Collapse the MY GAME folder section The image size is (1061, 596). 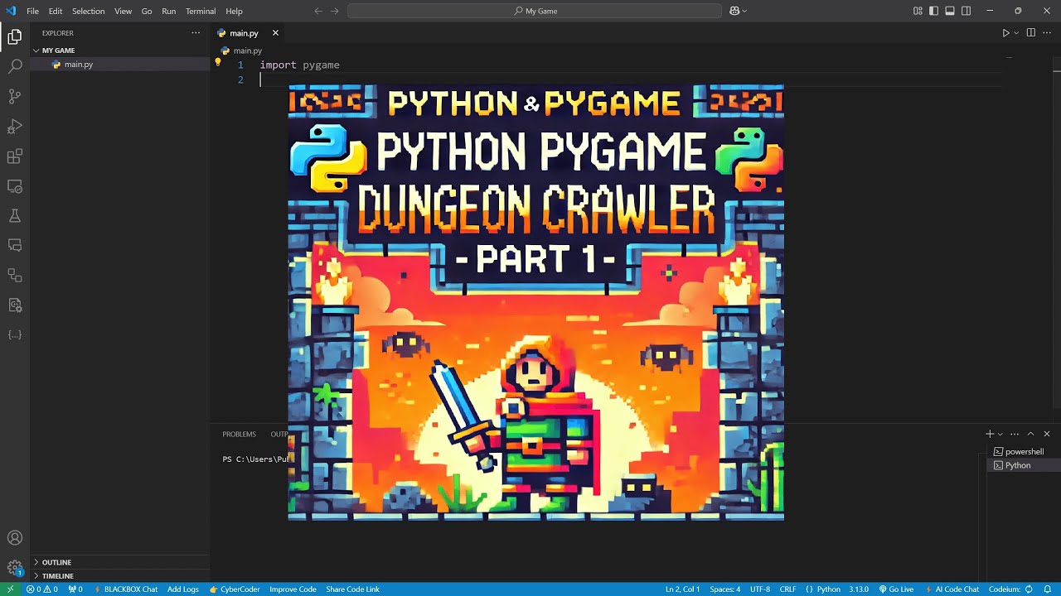pos(120,50)
